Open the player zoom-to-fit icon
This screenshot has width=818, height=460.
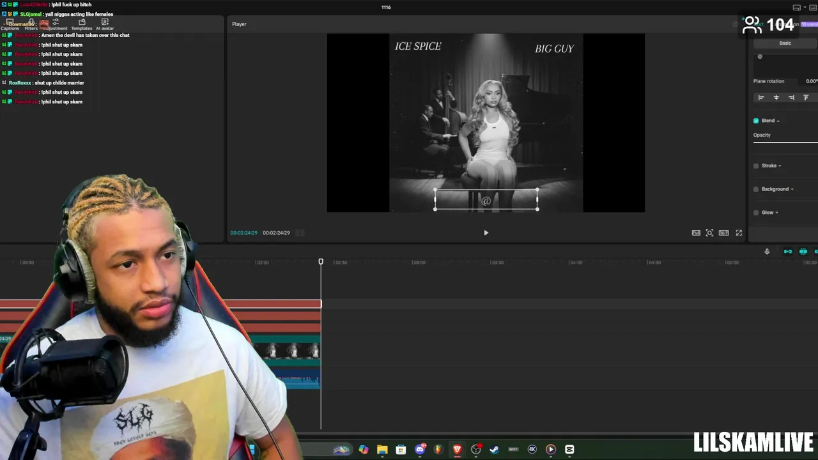(x=709, y=233)
